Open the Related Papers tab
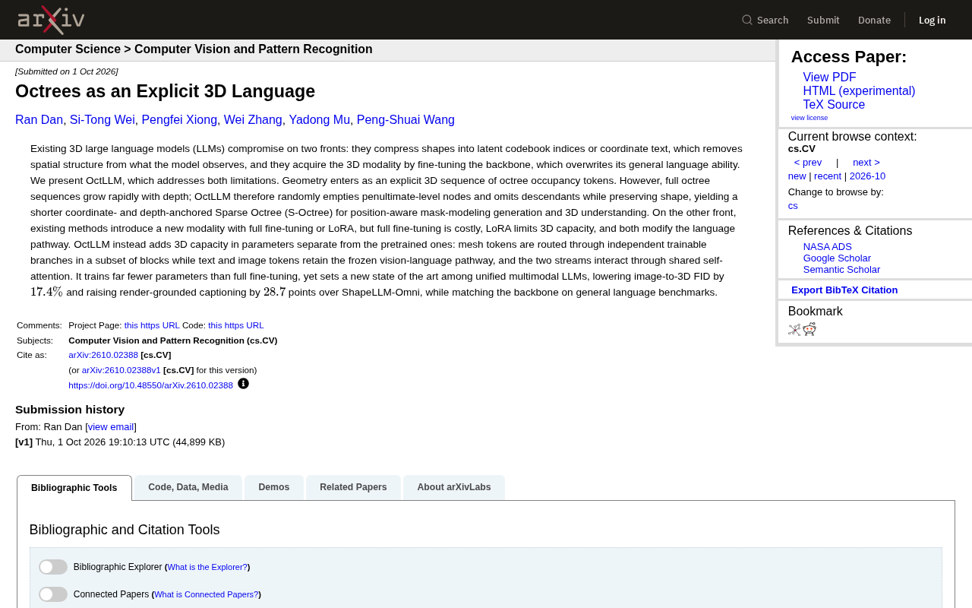The image size is (972, 608). pyautogui.click(x=353, y=487)
